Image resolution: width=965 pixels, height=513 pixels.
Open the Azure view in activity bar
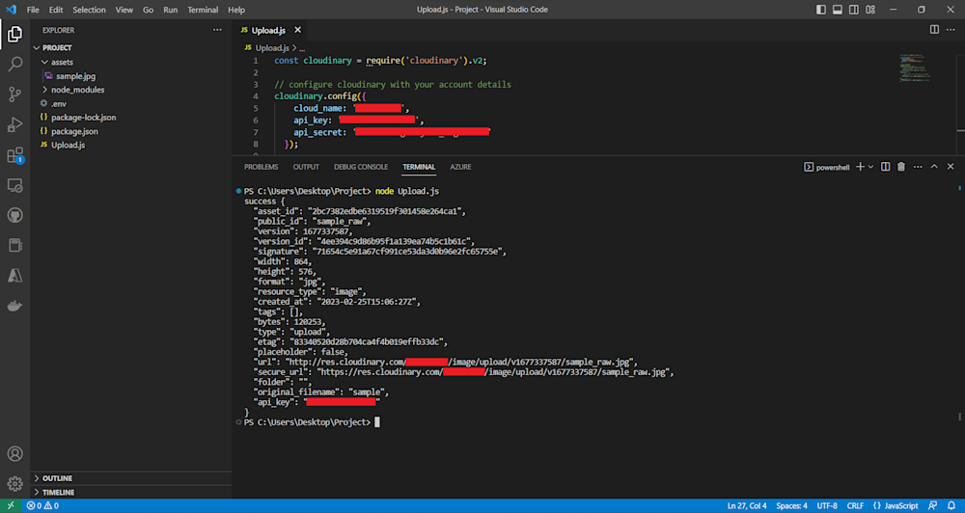[x=14, y=276]
